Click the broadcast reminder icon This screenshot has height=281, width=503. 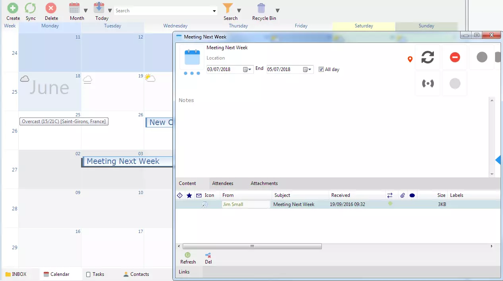click(x=428, y=83)
